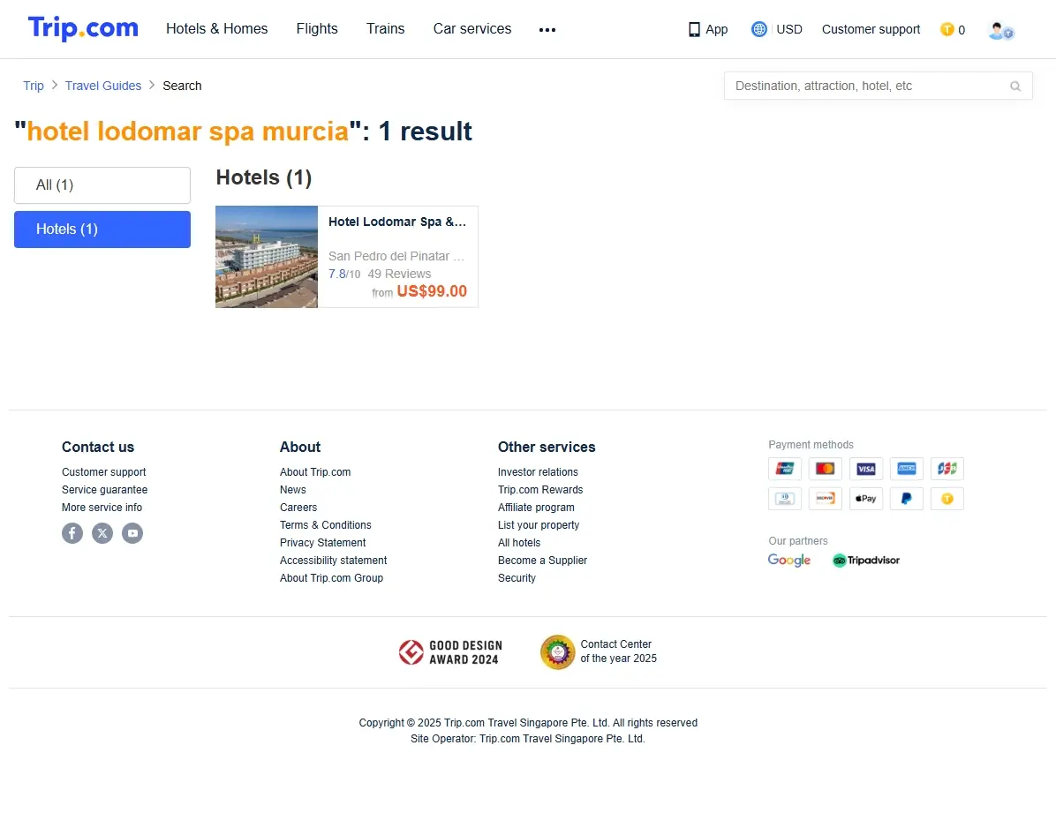The height and width of the screenshot is (813, 1056).
Task: Click the Apple Pay payment icon
Action: point(866,499)
